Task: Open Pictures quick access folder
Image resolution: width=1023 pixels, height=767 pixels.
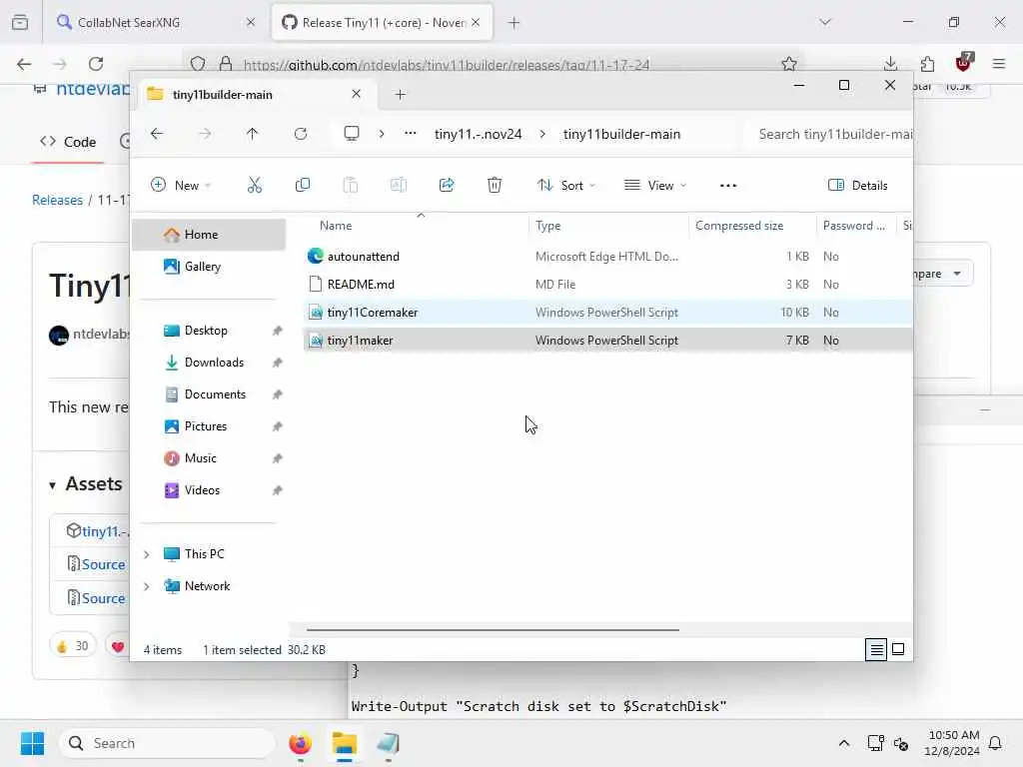Action: (209, 426)
